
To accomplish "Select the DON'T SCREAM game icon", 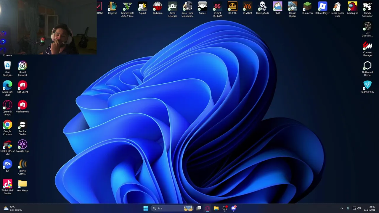I will (217, 9).
